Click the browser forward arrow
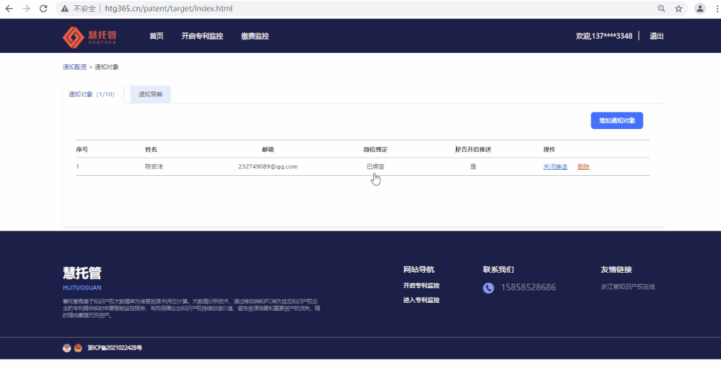 point(26,8)
